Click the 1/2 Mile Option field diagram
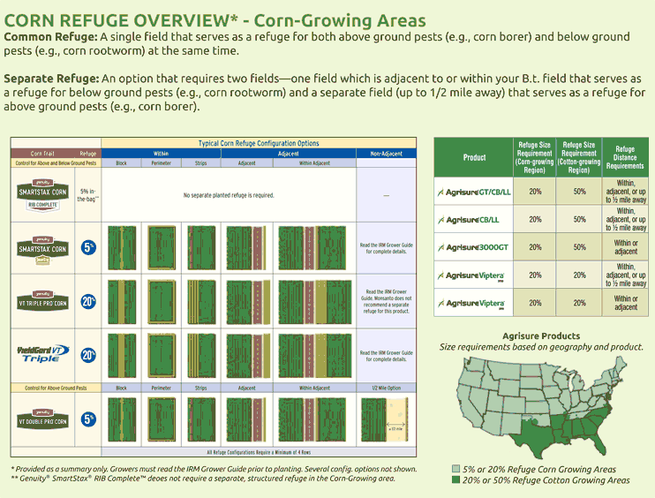 point(384,420)
